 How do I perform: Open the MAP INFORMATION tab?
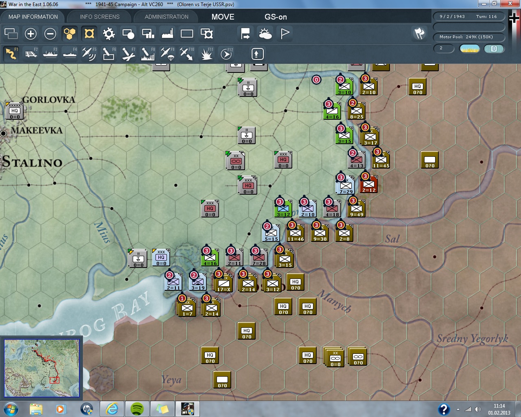33,17
